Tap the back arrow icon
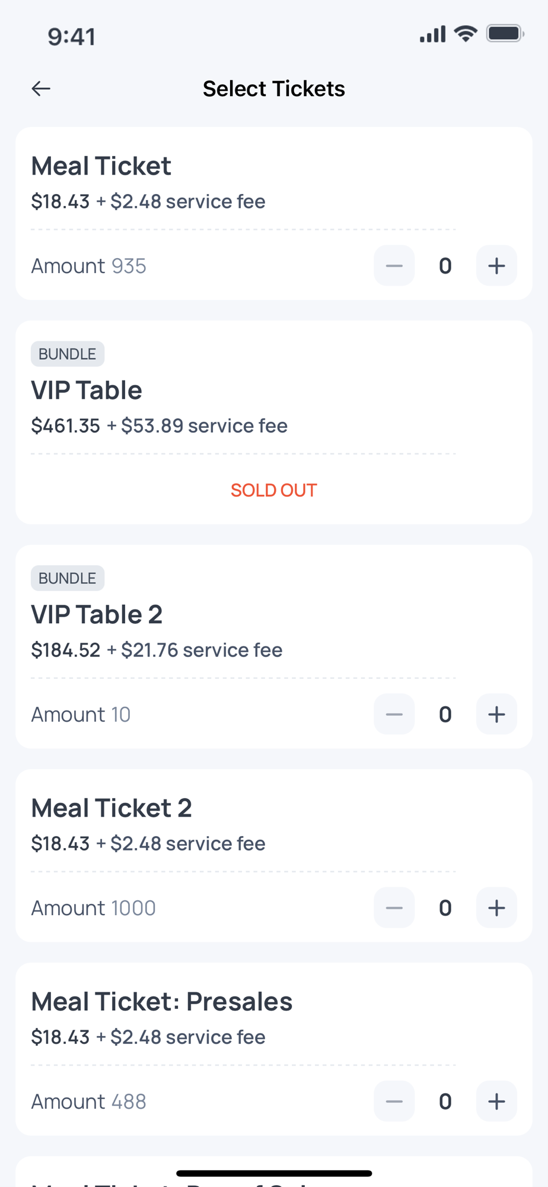The width and height of the screenshot is (548, 1187). [41, 88]
